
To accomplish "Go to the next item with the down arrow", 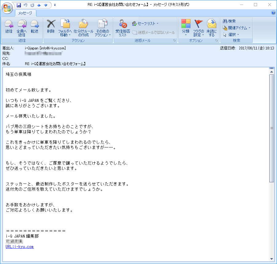I will point(46,5).
